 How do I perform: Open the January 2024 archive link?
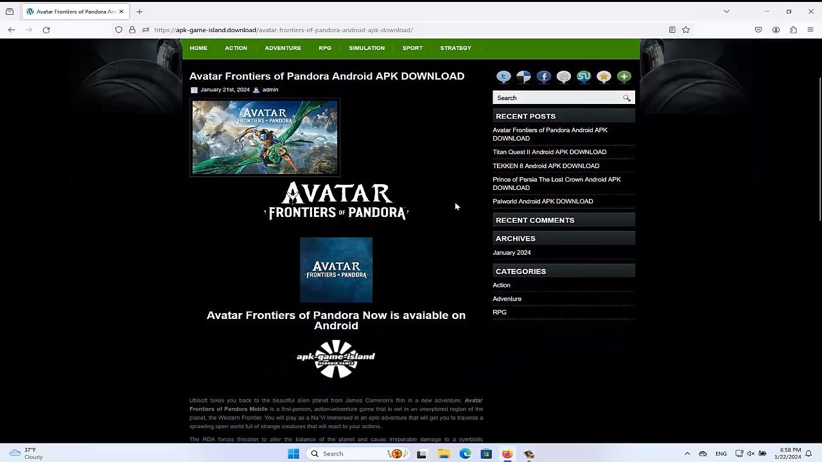tap(512, 253)
